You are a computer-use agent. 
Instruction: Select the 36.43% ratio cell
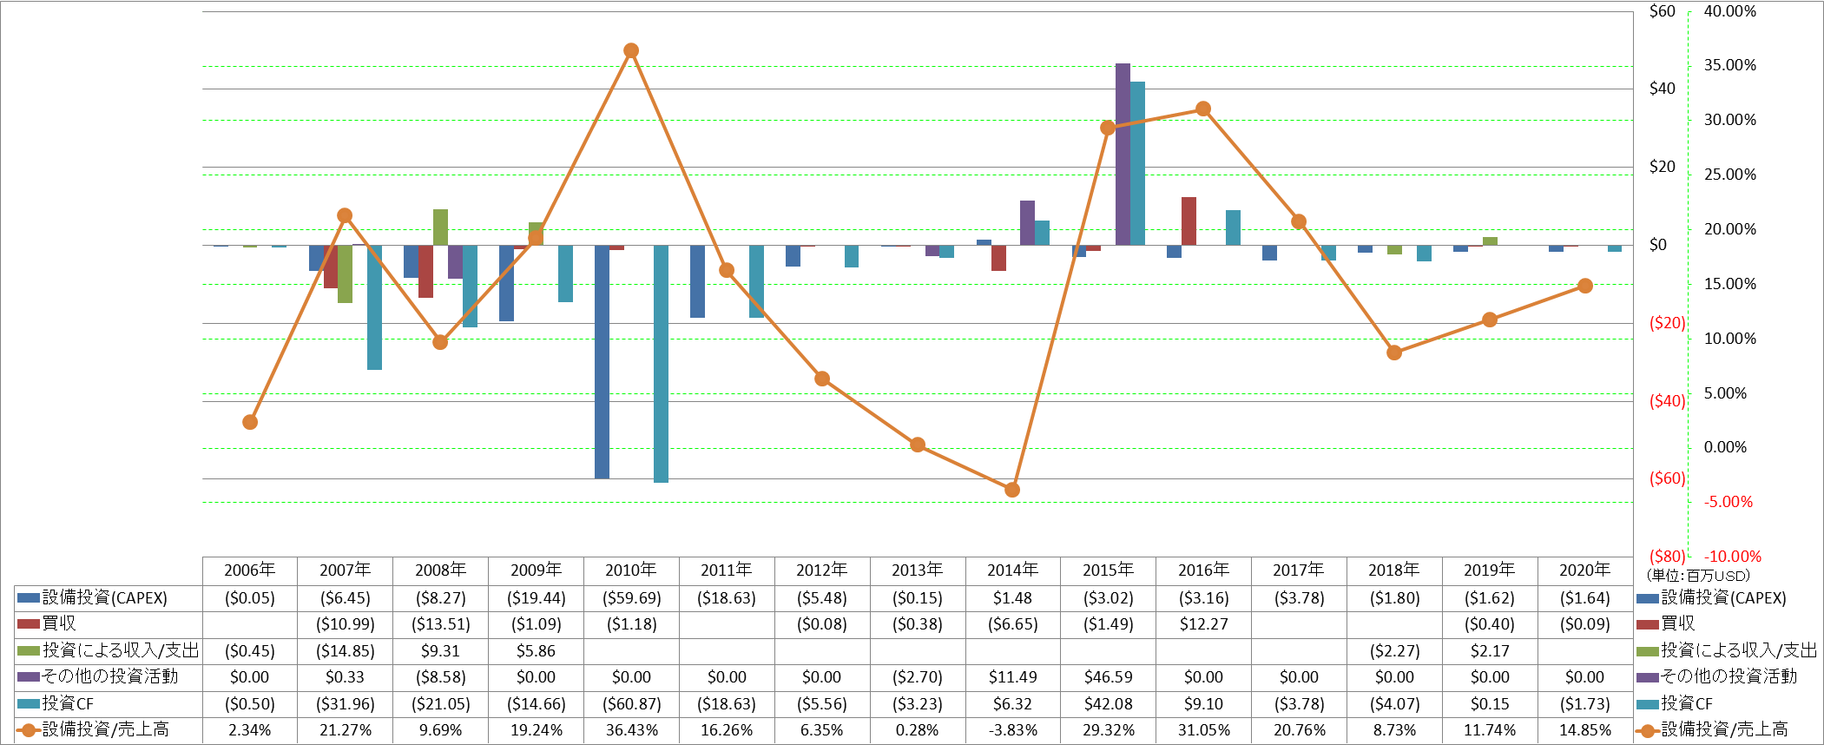(x=631, y=730)
